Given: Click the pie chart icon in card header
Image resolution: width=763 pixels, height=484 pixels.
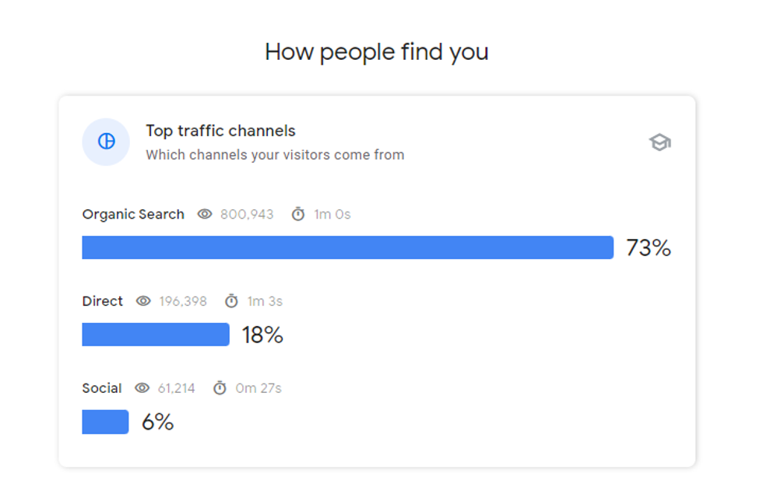Looking at the screenshot, I should click(105, 142).
